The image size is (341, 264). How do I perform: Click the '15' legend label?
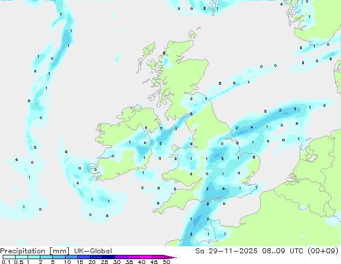coord(80,262)
